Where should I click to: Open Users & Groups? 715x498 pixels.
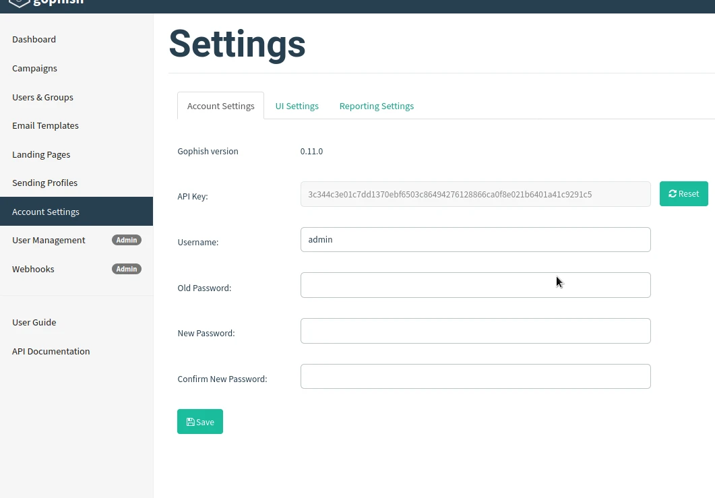tap(42, 97)
